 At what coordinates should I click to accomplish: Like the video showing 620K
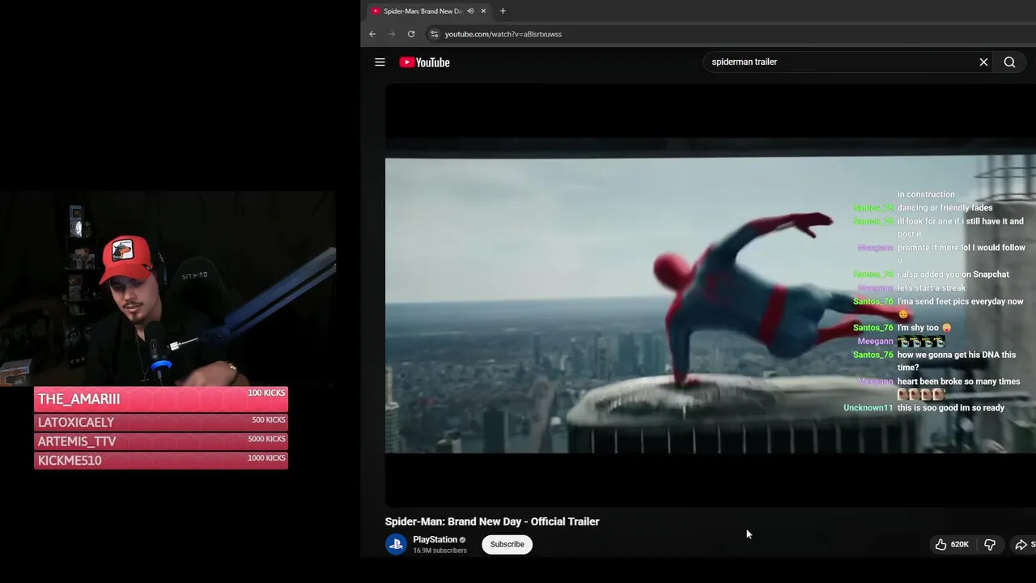point(952,545)
